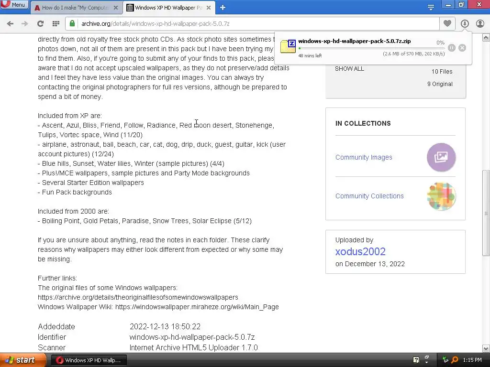The height and width of the screenshot is (367, 490).
Task: Click the "9 Original" link
Action: pyautogui.click(x=440, y=84)
